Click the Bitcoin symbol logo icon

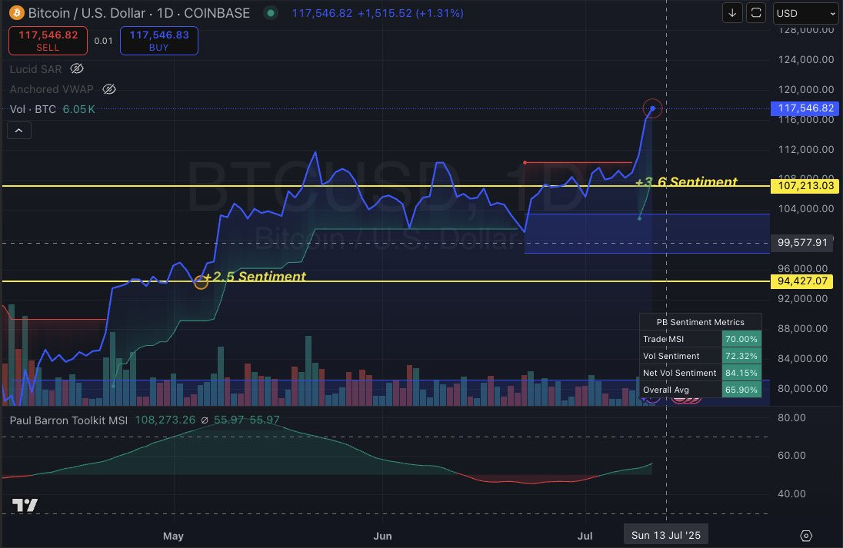(17, 12)
